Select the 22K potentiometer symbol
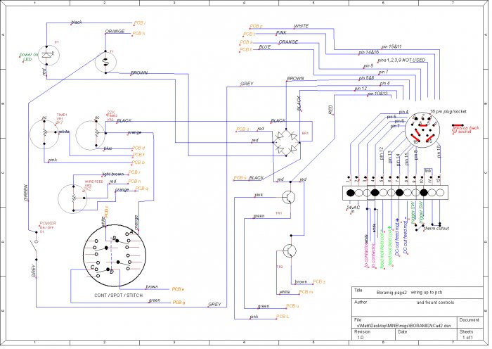The height and width of the screenshot is (349, 492). pos(93,132)
